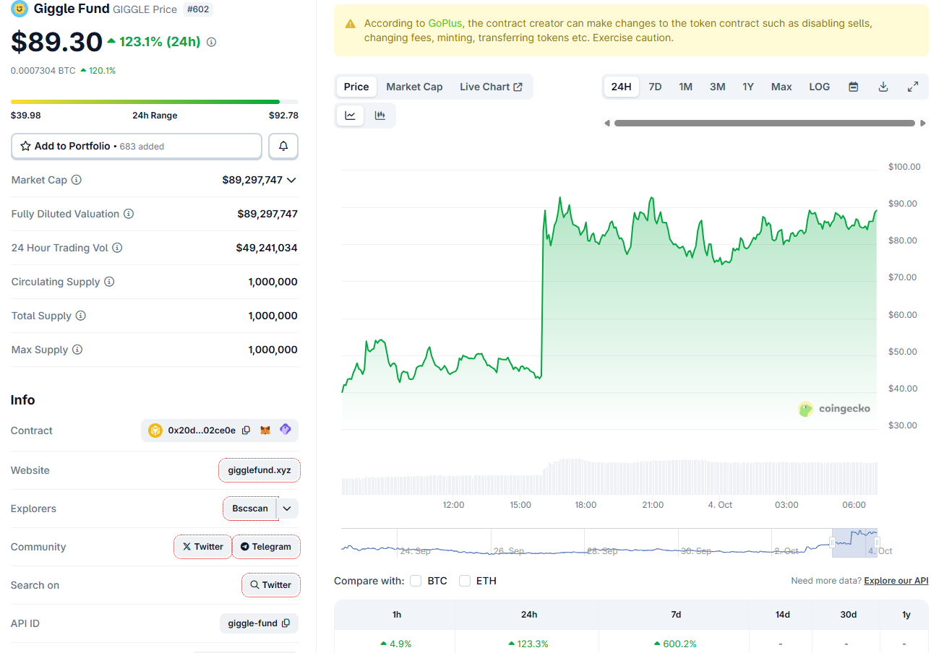This screenshot has width=931, height=653.
Task: Expand the chart to fullscreen
Action: tap(912, 87)
